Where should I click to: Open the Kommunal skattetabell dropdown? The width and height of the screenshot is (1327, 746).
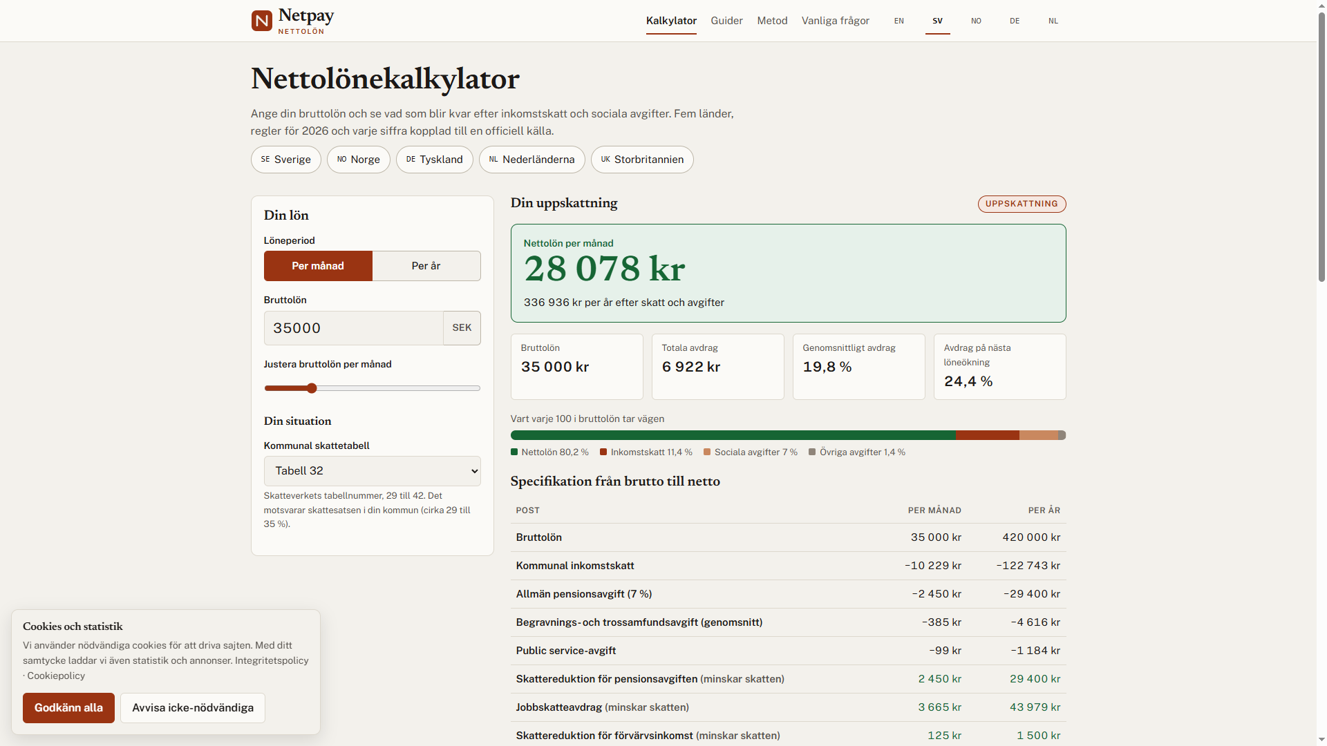[372, 471]
